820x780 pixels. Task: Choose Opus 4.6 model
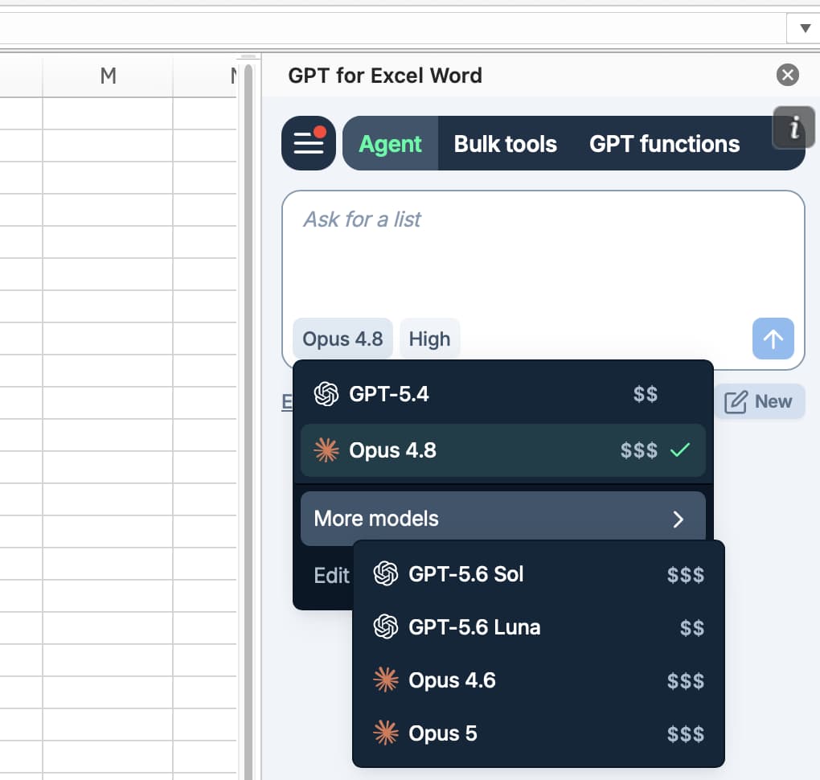click(539, 680)
